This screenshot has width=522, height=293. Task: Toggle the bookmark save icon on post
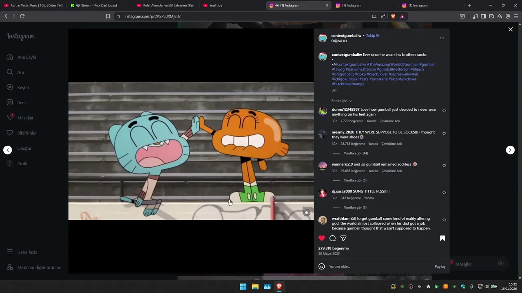[442, 238]
